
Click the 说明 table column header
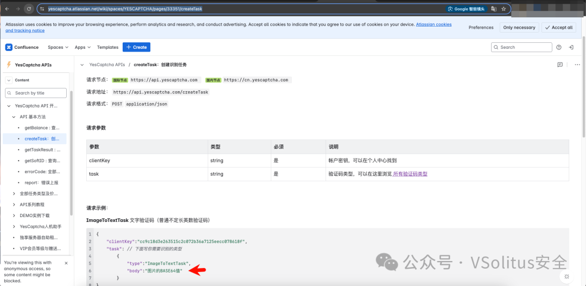pyautogui.click(x=447, y=147)
